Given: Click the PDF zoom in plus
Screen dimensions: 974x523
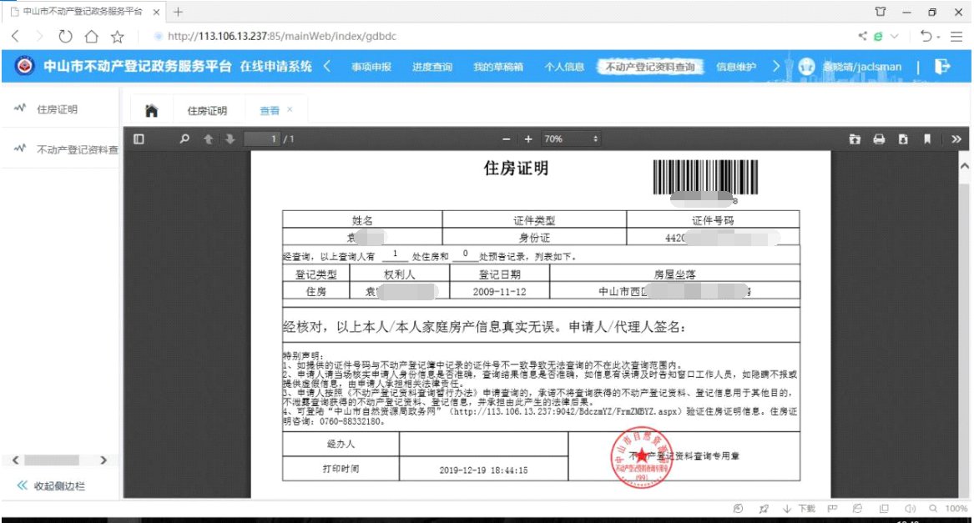Looking at the screenshot, I should point(527,138).
